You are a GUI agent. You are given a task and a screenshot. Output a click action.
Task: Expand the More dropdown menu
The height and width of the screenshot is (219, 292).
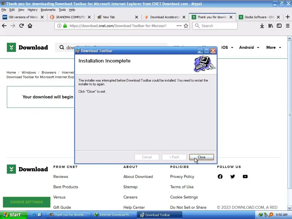274,48
